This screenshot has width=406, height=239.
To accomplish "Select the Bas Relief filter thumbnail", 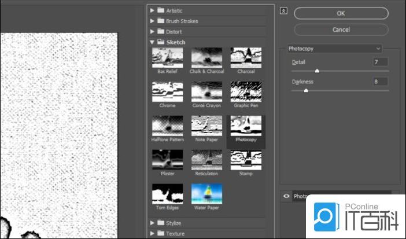I will pos(167,57).
